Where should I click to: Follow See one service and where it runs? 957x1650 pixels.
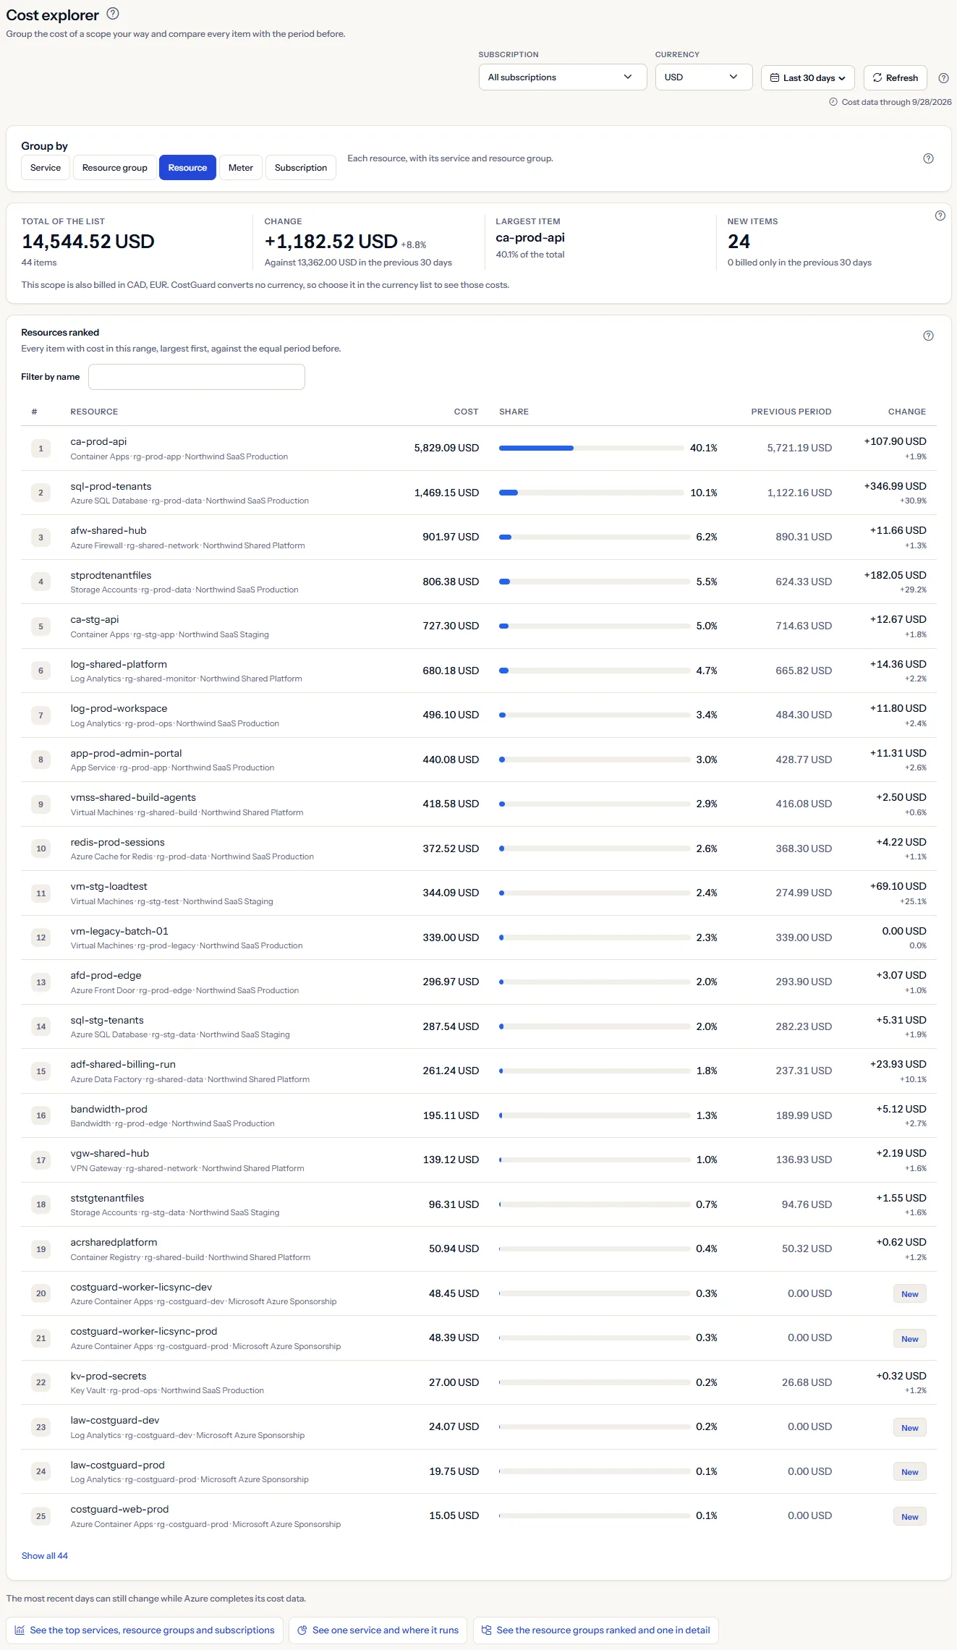pos(378,1630)
